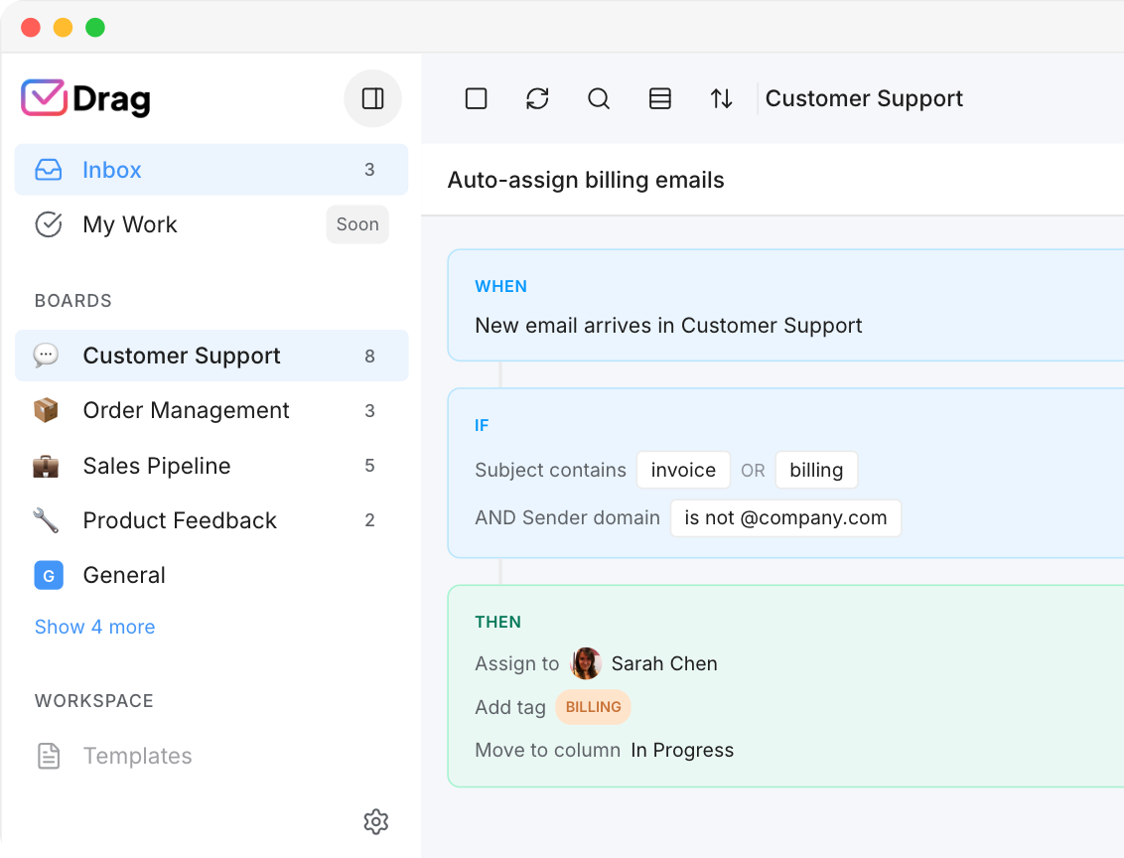The width and height of the screenshot is (1124, 858).
Task: Open the Sales Pipeline board
Action: [211, 465]
